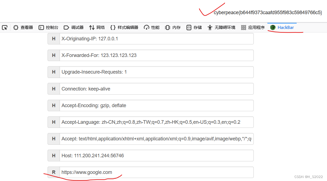The image size is (327, 181).
Task: Click the 存储 storage icon
Action: [189, 28]
